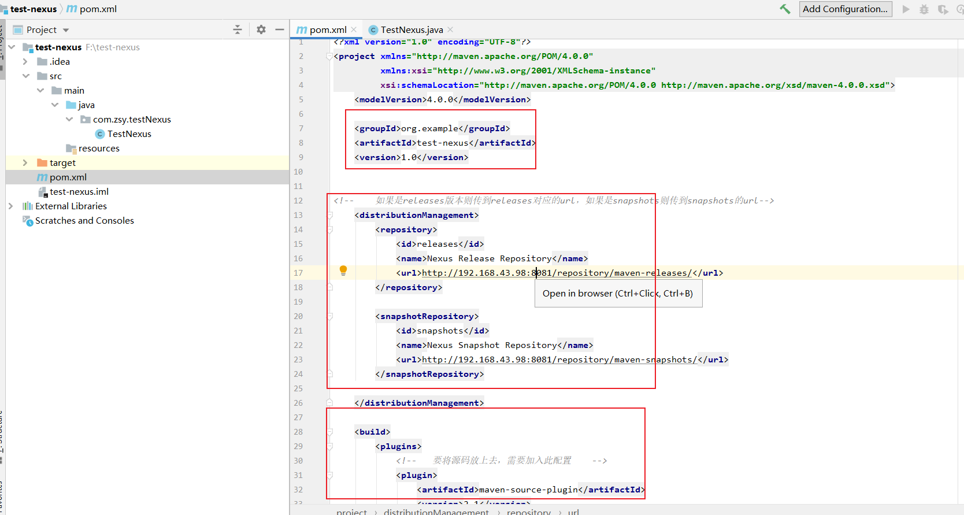
Task: Collapse the java folder
Action: click(x=54, y=105)
